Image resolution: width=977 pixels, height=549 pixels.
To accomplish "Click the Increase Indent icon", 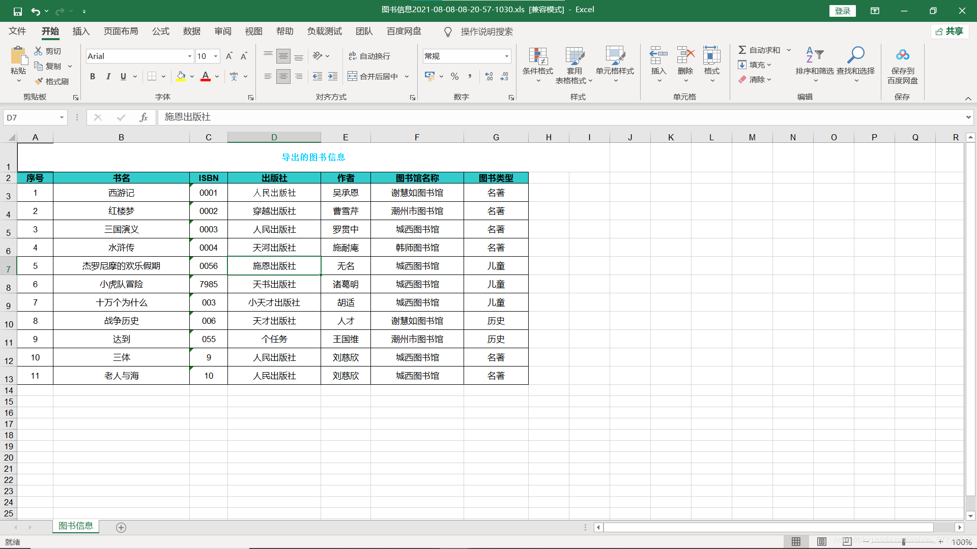I will [x=332, y=76].
